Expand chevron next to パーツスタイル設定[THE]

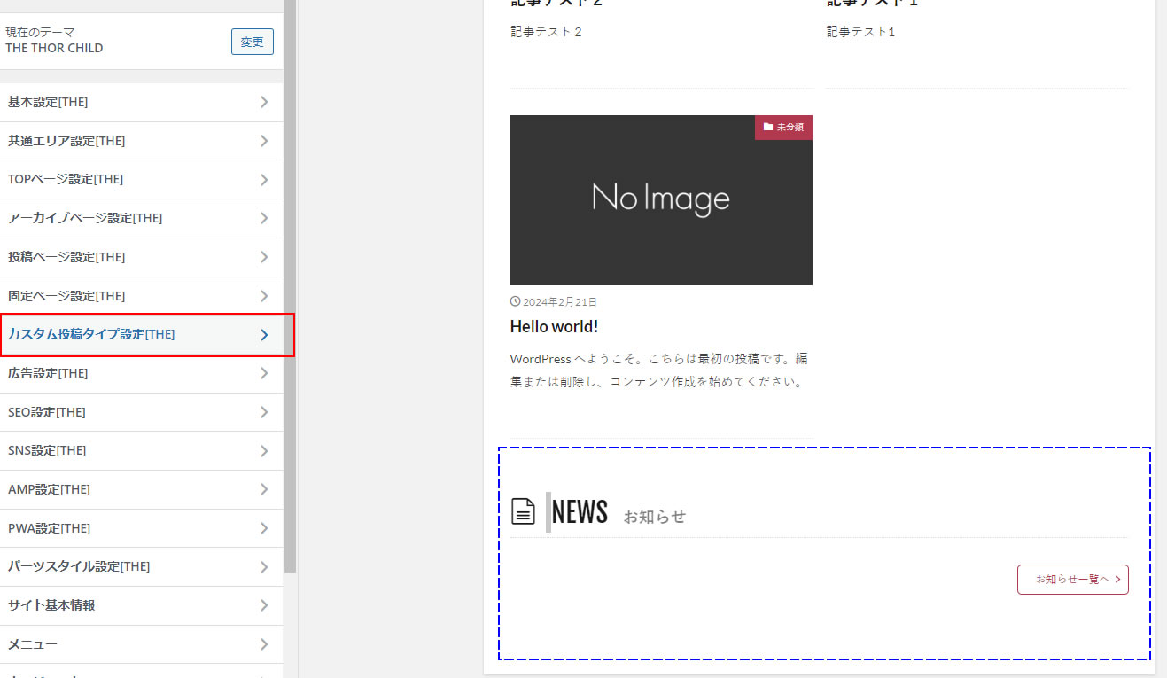click(264, 566)
